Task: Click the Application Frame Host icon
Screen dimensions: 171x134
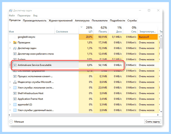Action: click(15, 99)
